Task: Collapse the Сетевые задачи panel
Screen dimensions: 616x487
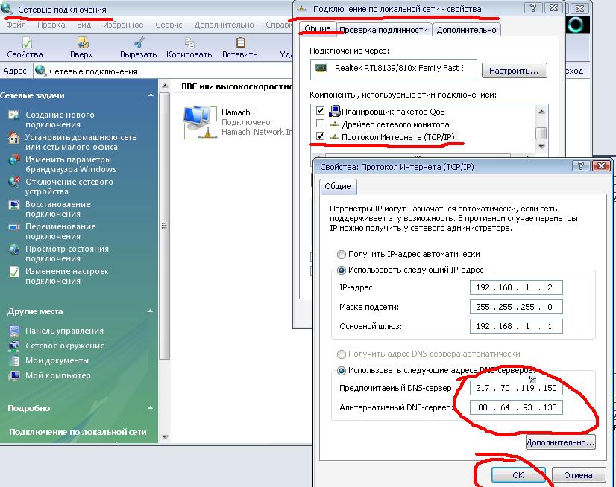Action: tap(150, 95)
